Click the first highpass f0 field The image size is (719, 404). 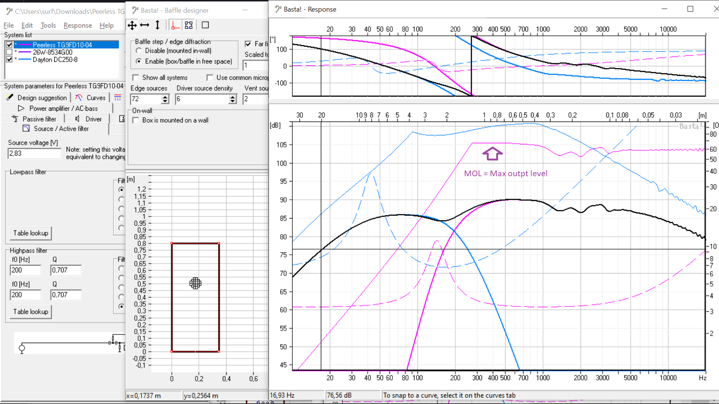(x=25, y=270)
